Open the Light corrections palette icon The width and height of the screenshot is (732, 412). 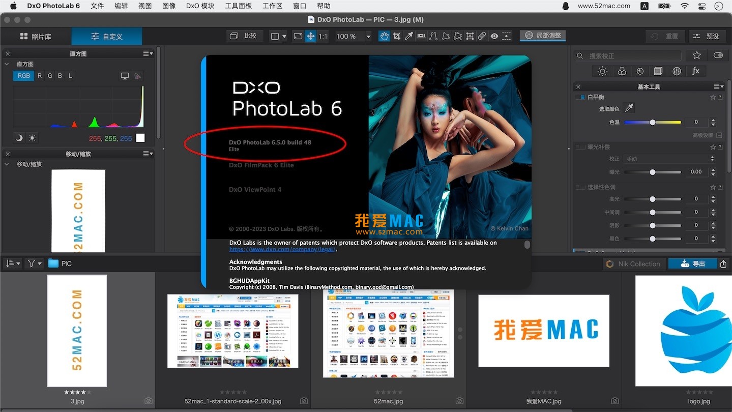click(x=603, y=71)
